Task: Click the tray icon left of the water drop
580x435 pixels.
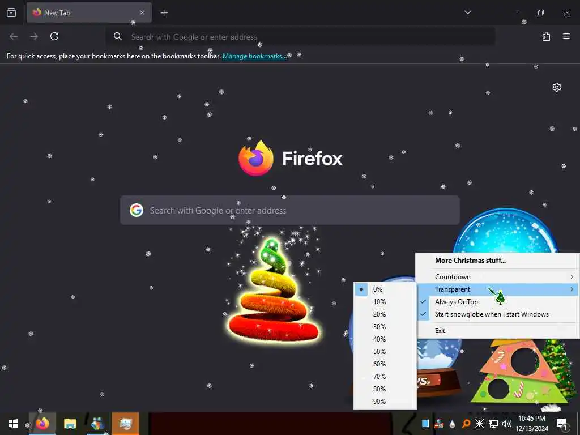Action: click(439, 424)
